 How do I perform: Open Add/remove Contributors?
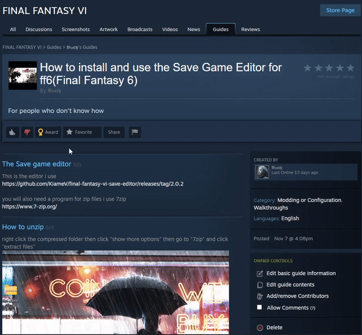(x=297, y=296)
